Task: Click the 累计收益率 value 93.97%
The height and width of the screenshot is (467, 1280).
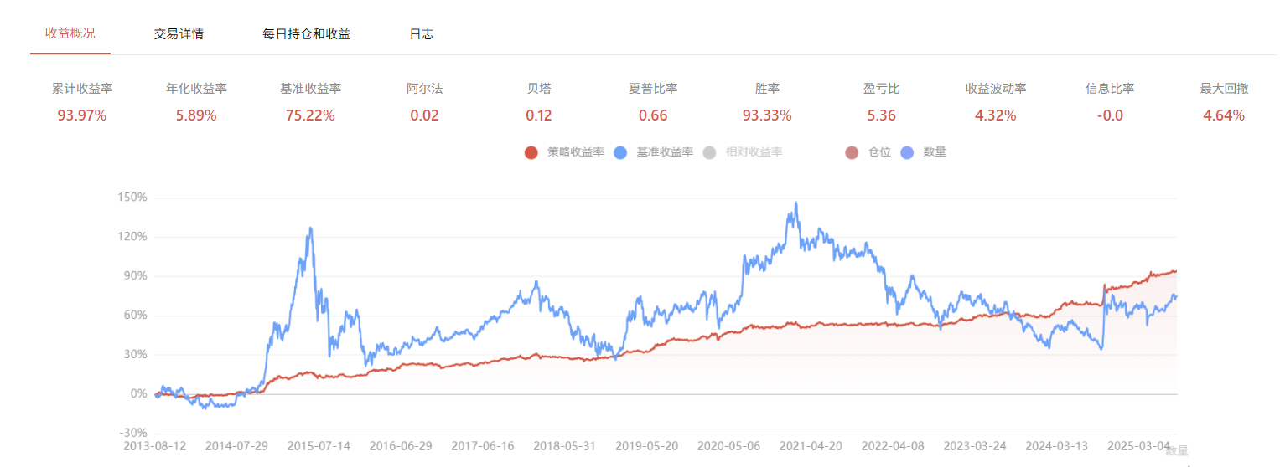Action: point(82,115)
